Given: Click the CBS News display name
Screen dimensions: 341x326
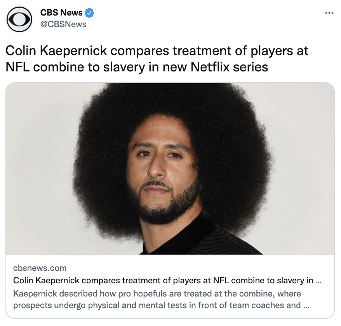Looking at the screenshot, I should click(x=61, y=12).
